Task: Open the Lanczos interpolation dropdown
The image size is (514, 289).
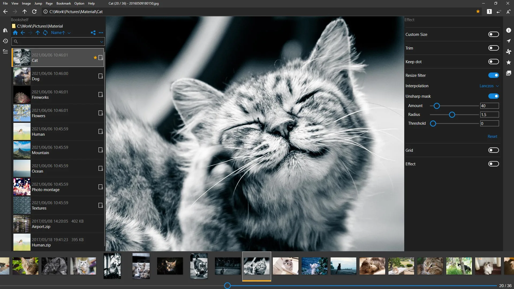Action: [489, 86]
